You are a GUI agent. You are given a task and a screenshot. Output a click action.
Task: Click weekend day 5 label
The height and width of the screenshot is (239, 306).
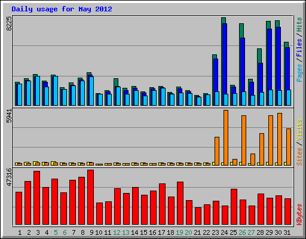(x=56, y=232)
